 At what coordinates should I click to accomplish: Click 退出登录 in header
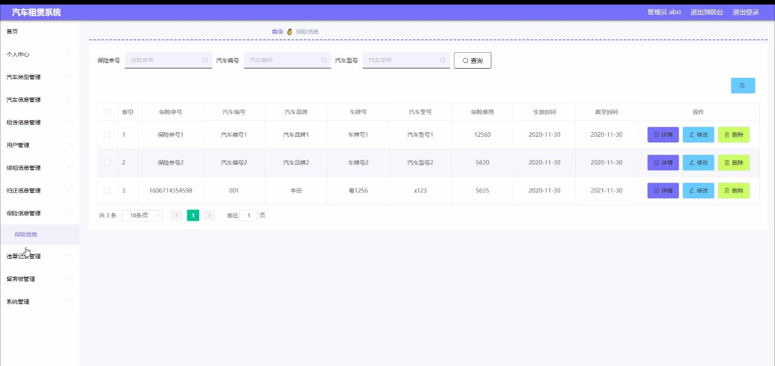745,12
